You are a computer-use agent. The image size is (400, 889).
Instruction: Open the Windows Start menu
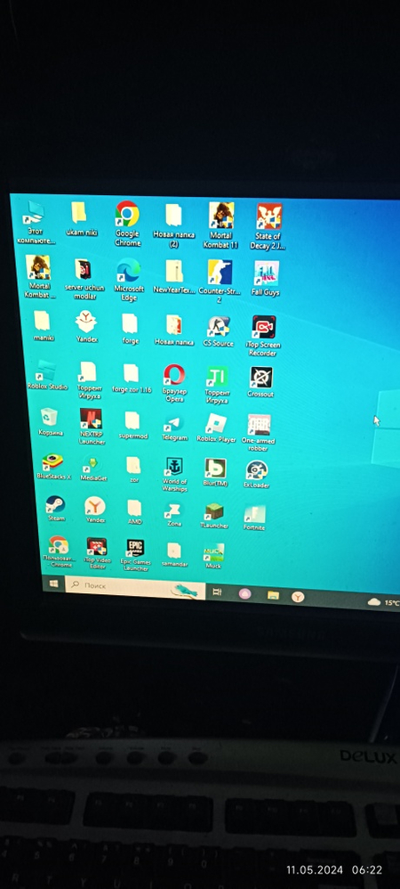click(53, 583)
